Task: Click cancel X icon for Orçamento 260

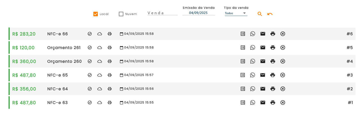Action: click(283, 61)
